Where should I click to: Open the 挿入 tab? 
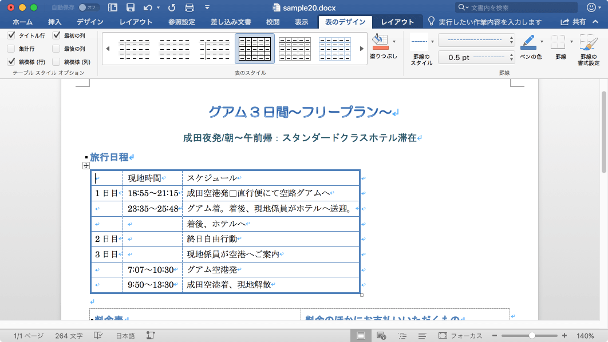tap(54, 22)
